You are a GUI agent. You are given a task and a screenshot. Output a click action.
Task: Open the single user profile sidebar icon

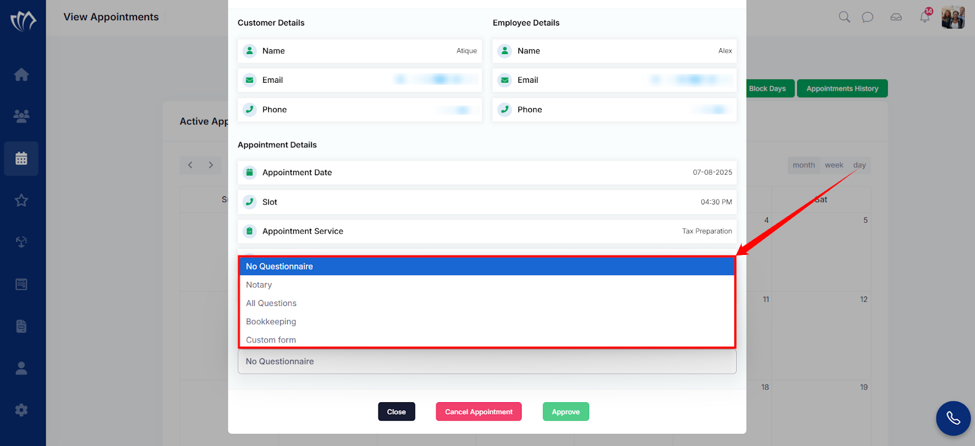(x=21, y=368)
